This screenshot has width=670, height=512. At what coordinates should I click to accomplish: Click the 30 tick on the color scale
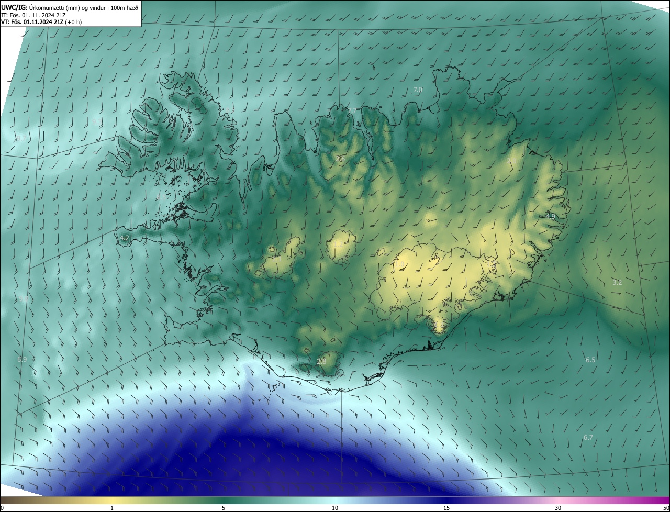click(x=558, y=508)
